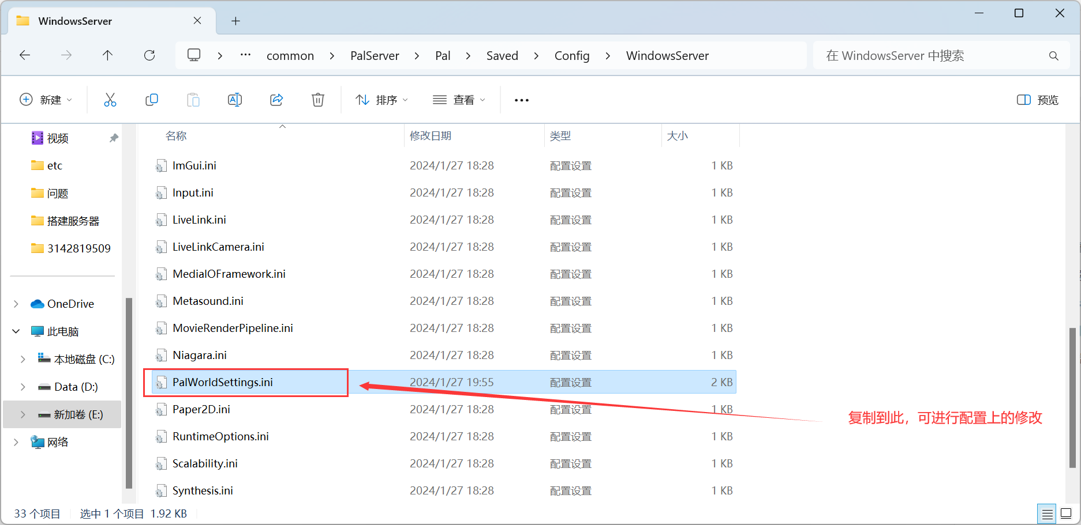Image resolution: width=1081 pixels, height=525 pixels.
Task: Open the 新建 dropdown menu
Action: tap(46, 100)
